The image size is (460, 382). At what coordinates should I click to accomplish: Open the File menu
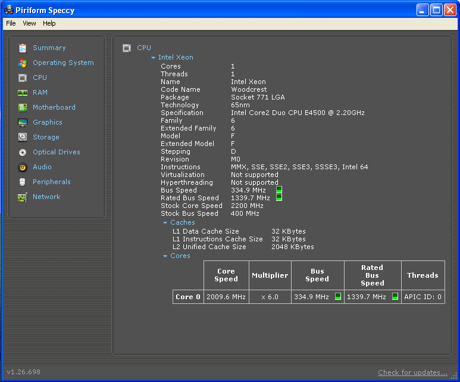click(11, 23)
